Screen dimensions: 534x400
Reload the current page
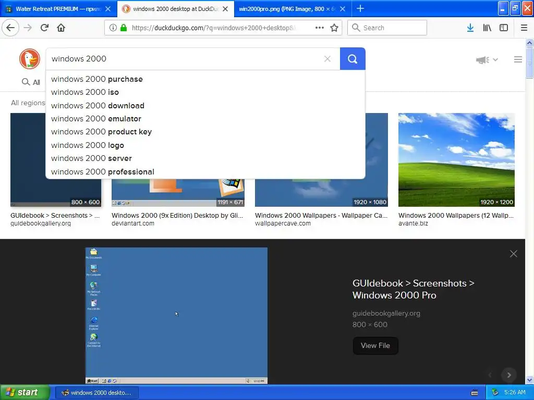(44, 28)
